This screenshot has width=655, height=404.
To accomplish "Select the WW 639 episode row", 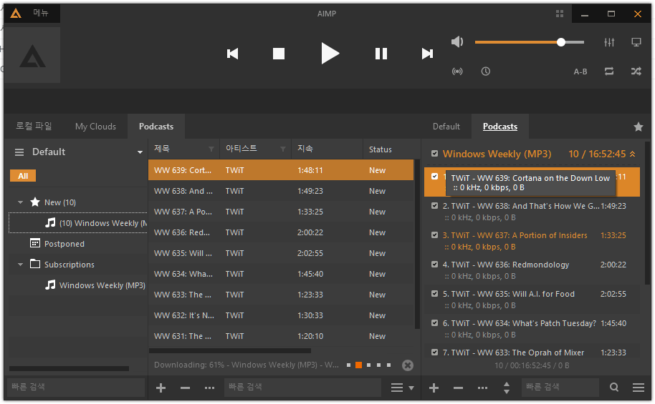I will click(281, 170).
